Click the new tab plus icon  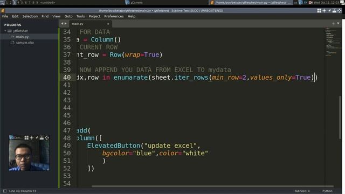point(333,24)
